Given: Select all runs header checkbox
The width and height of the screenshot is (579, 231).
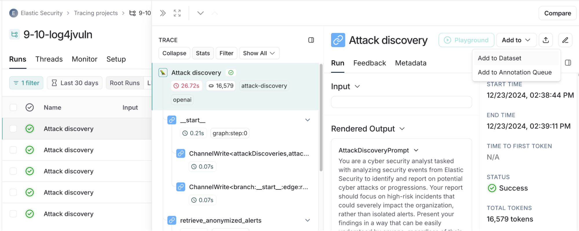Looking at the screenshot, I should [13, 107].
